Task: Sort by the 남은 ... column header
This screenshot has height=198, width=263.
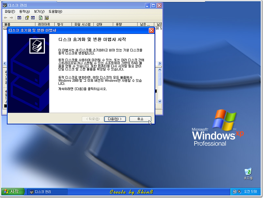Action: [x=146, y=24]
